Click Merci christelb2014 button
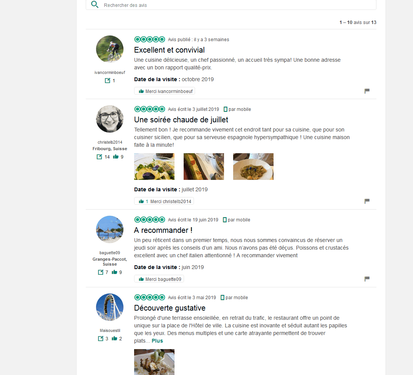This screenshot has width=413, height=375. (x=164, y=201)
